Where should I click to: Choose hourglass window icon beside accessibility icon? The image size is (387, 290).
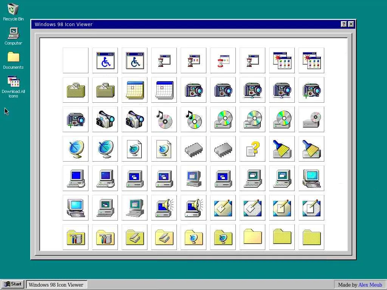pos(164,60)
